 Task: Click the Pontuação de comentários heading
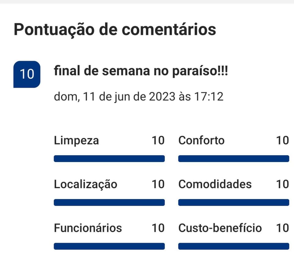point(115,29)
